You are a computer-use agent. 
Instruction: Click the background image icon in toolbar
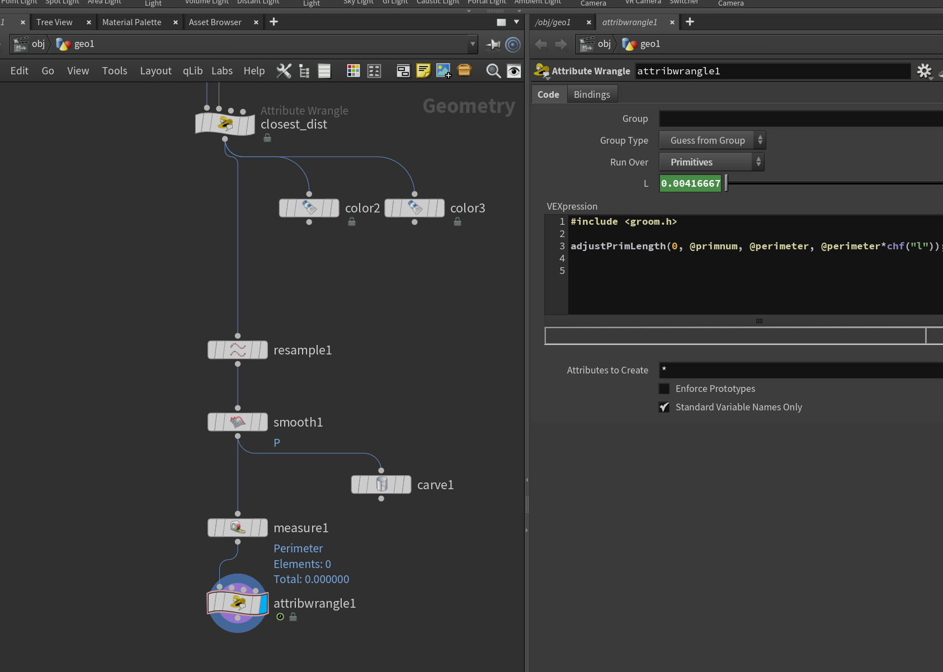point(444,71)
